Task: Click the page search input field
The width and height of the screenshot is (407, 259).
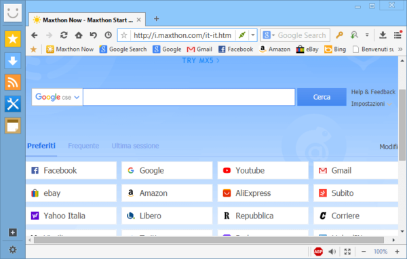Action: tap(189, 97)
